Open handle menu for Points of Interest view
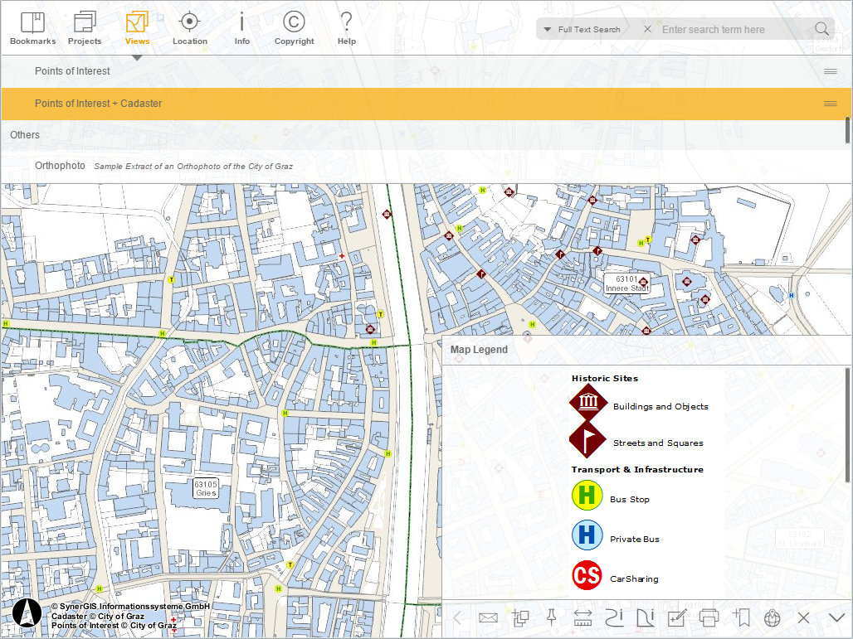Image resolution: width=853 pixels, height=639 pixels. tap(830, 71)
